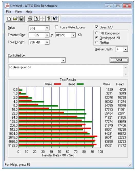Click the Read value 81061
Image resolution: width=135 pixels, height=171 pixels.
click(122, 109)
